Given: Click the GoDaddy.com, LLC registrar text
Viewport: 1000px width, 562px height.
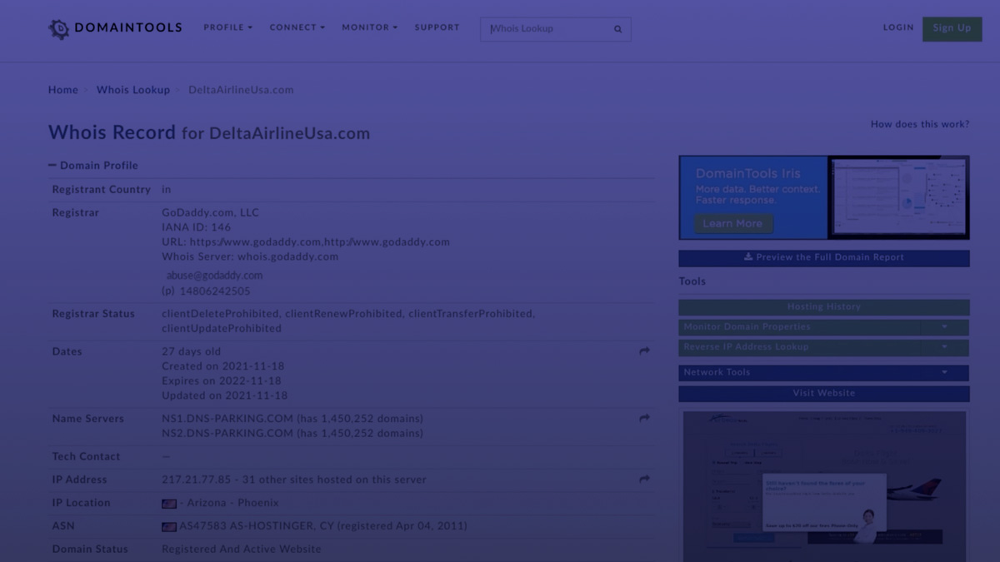Looking at the screenshot, I should (x=211, y=213).
